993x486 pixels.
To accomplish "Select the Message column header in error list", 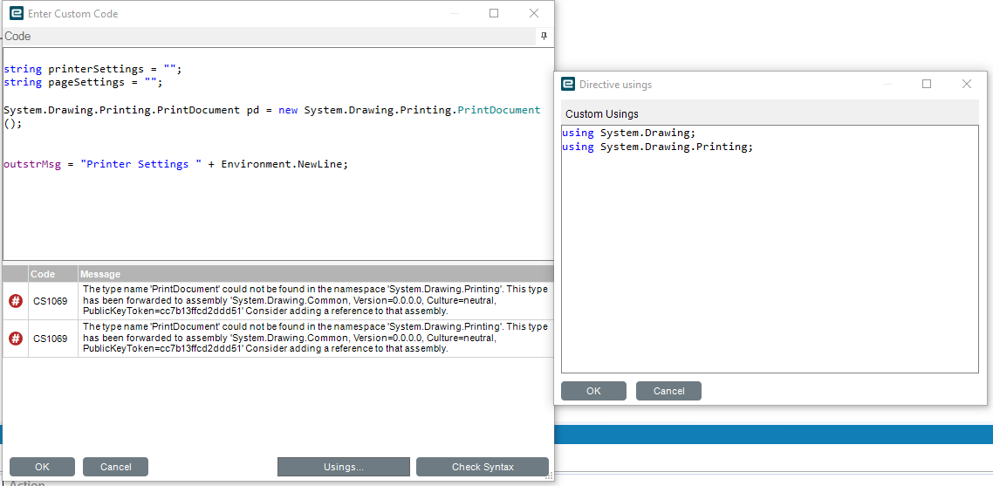I will pyautogui.click(x=316, y=274).
